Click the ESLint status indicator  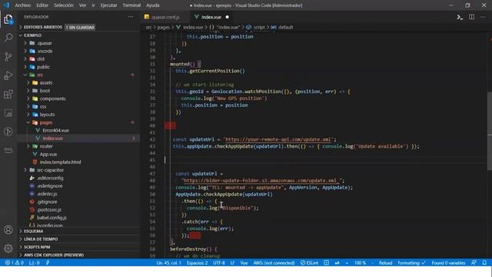click(x=309, y=263)
